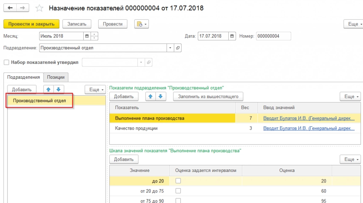Add a department with left Добавить button
Viewport: 363px width, 203px height.
22,90
